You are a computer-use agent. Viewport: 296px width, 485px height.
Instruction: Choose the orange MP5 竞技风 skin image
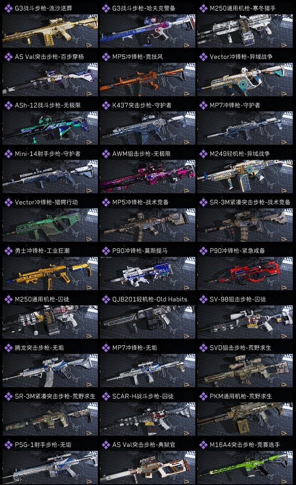click(x=148, y=79)
